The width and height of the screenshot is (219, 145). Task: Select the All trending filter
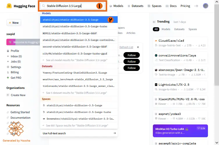point(156,29)
